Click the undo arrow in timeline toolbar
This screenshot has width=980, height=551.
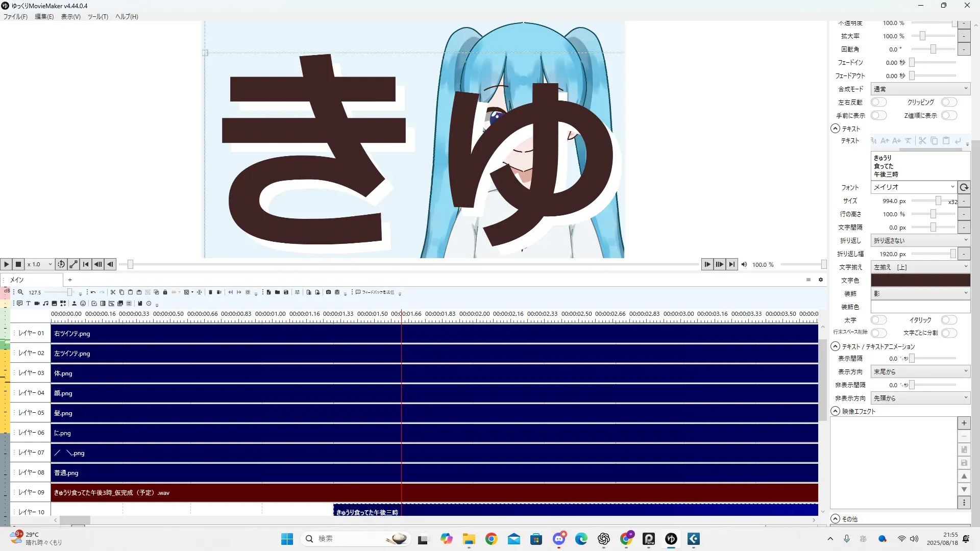93,292
